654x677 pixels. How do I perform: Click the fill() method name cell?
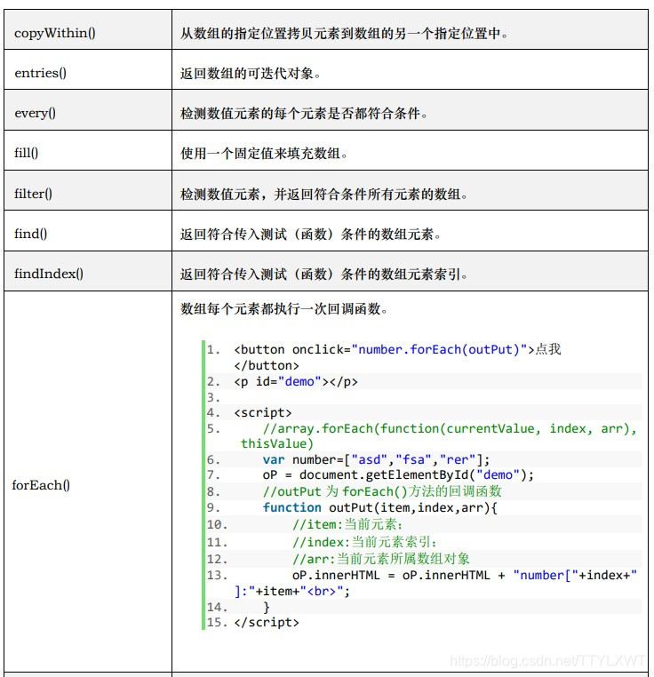(88, 150)
